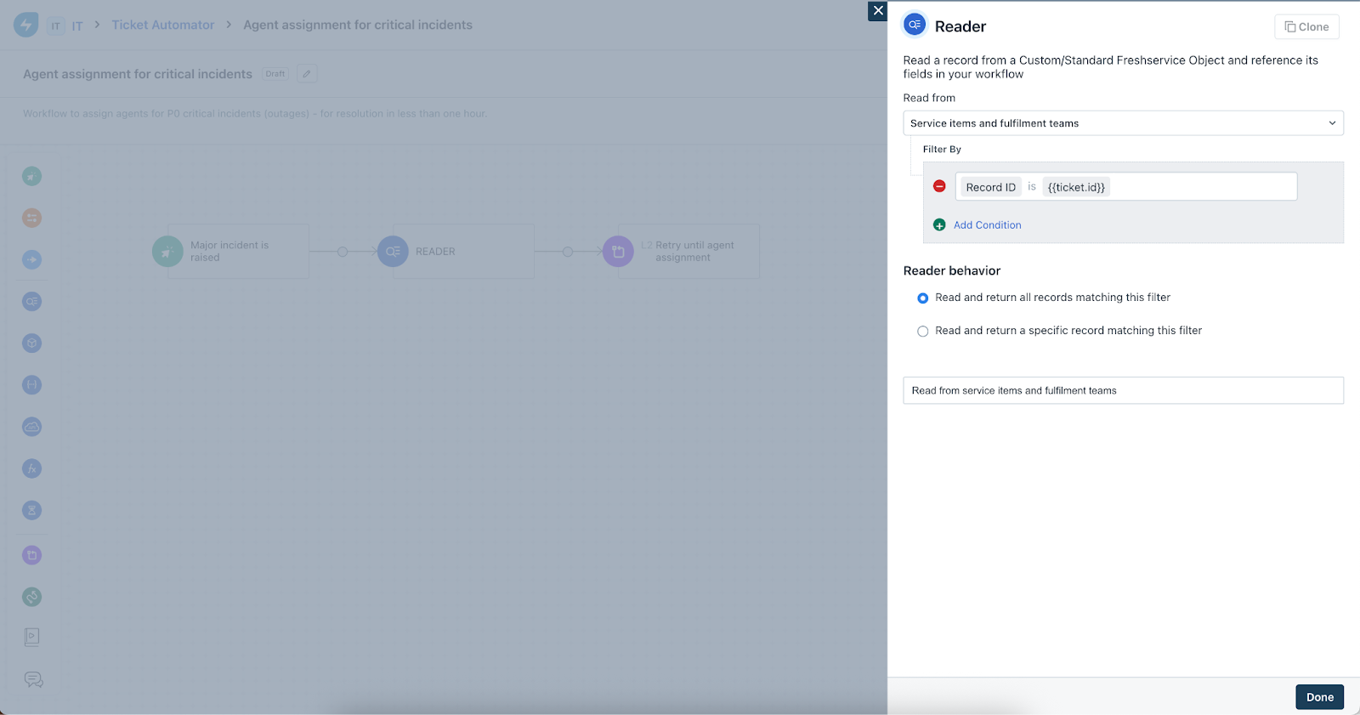
Task: Click the curly braces parser icon in sidebar
Action: click(x=31, y=384)
